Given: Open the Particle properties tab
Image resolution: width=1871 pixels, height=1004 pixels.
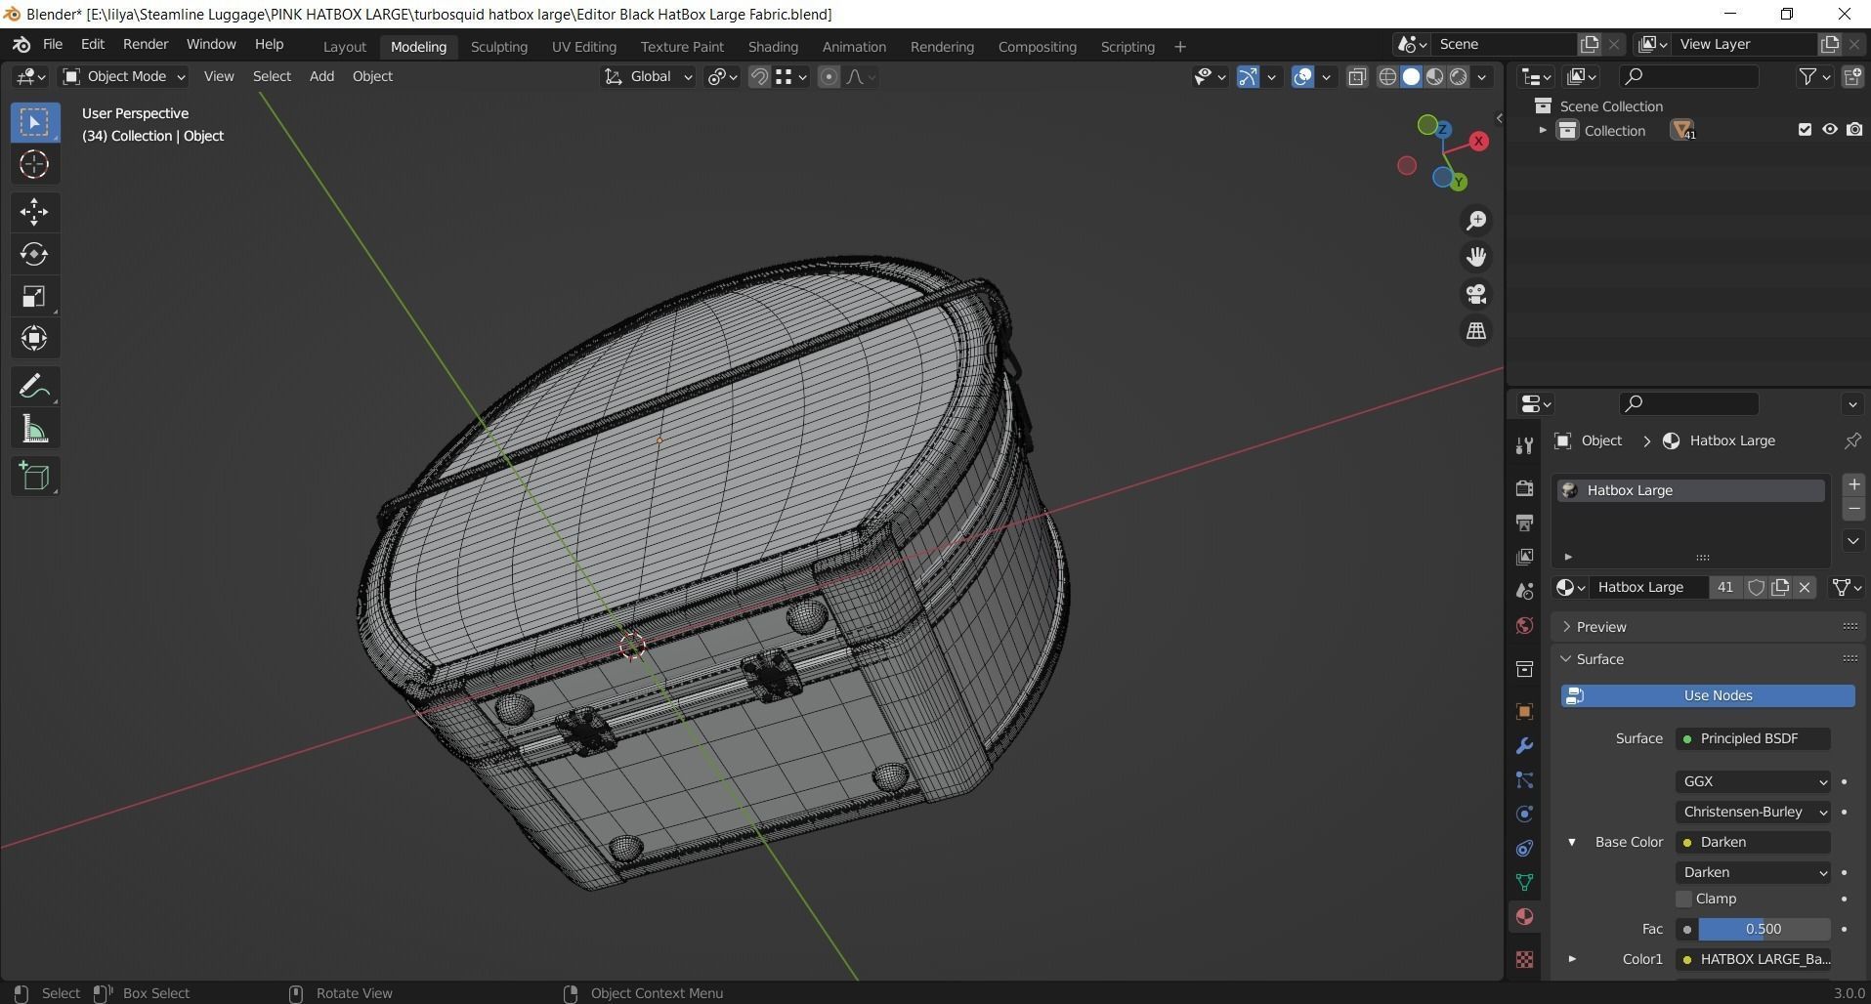Looking at the screenshot, I should tap(1524, 779).
